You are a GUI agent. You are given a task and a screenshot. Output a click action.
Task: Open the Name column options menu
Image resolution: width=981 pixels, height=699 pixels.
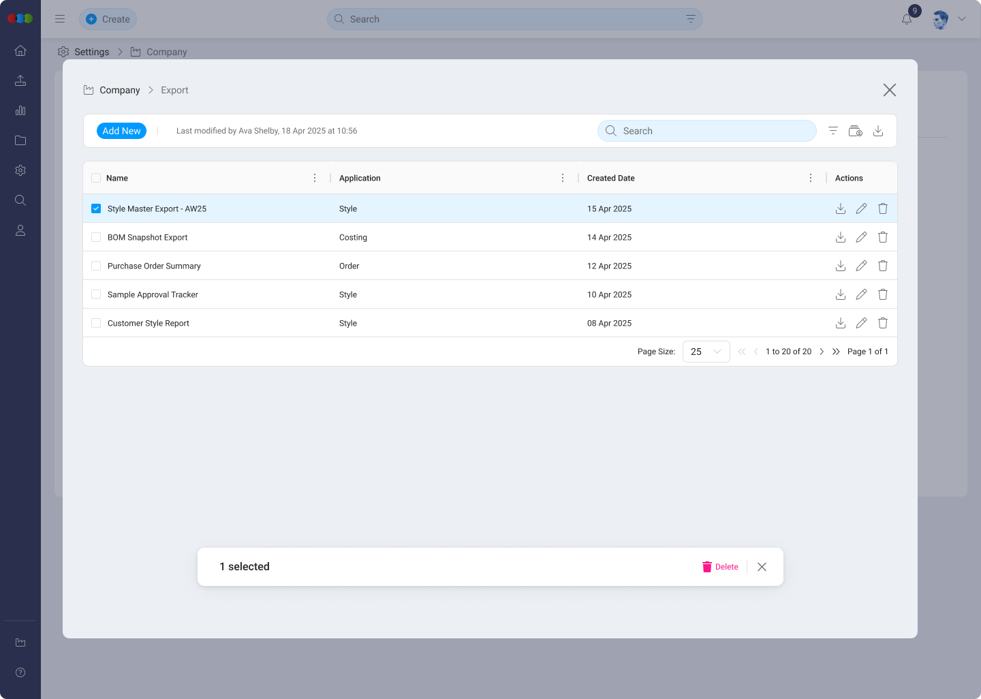315,177
